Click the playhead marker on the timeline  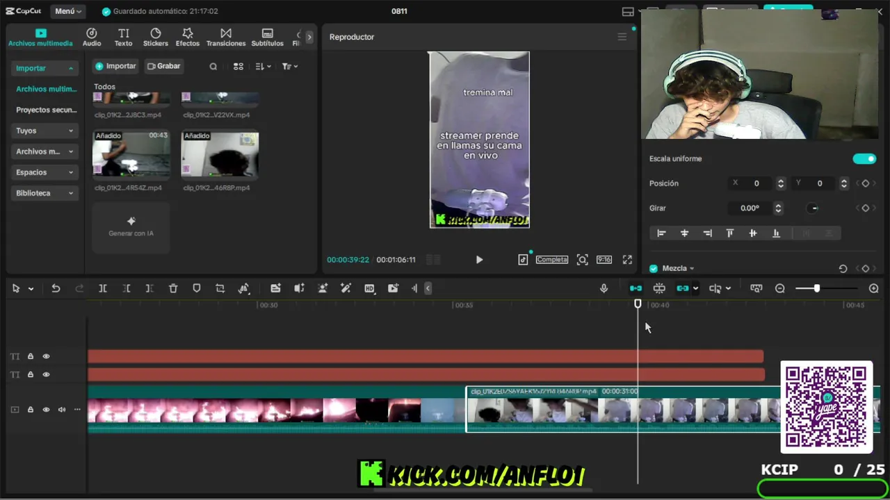pos(638,304)
